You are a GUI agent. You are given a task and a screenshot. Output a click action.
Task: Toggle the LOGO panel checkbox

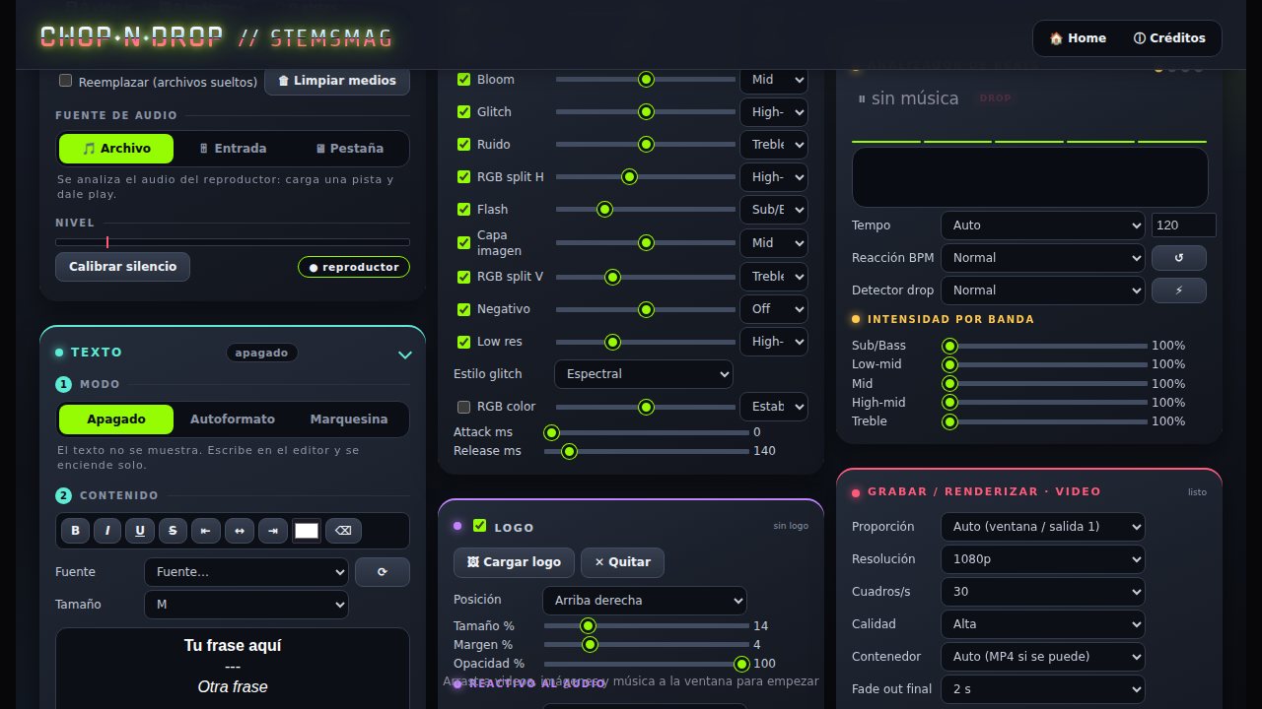480,526
